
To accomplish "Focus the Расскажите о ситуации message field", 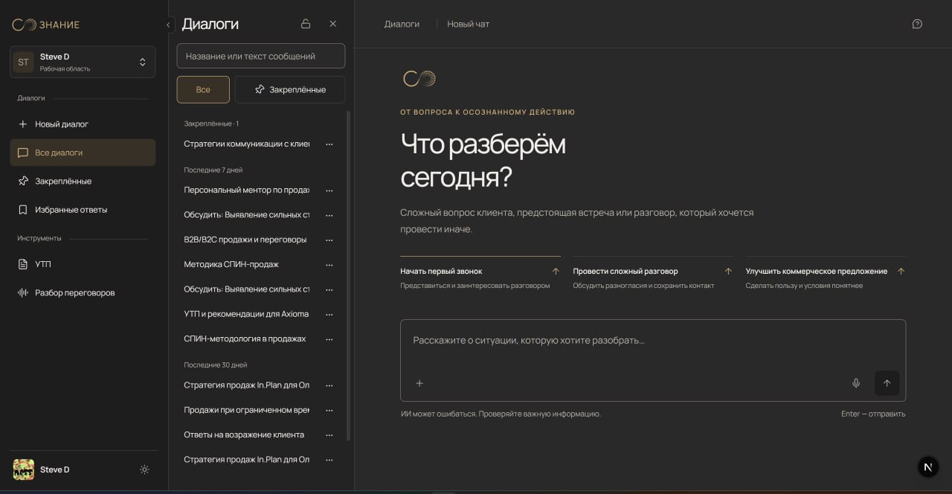I will point(653,341).
